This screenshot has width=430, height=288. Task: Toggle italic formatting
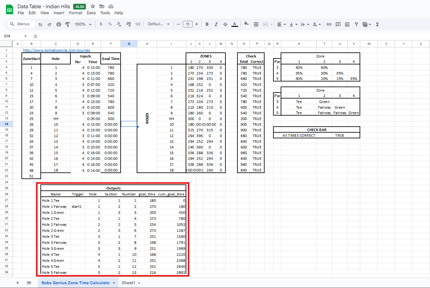point(216,24)
